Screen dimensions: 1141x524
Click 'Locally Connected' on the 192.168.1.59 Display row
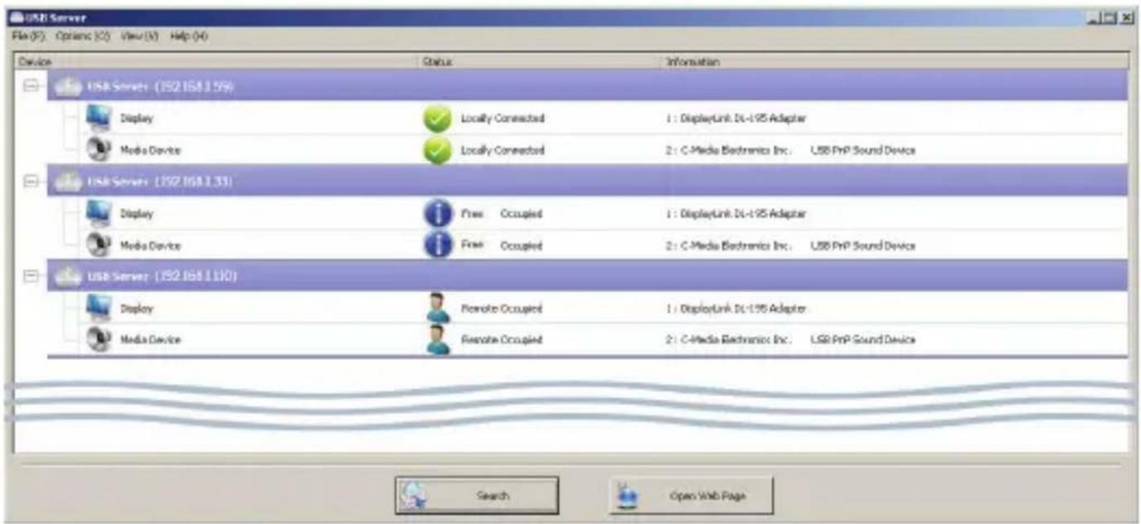(503, 119)
